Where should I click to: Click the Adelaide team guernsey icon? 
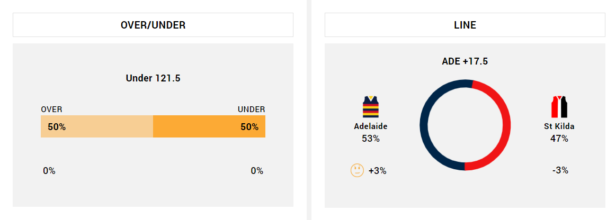tap(371, 107)
